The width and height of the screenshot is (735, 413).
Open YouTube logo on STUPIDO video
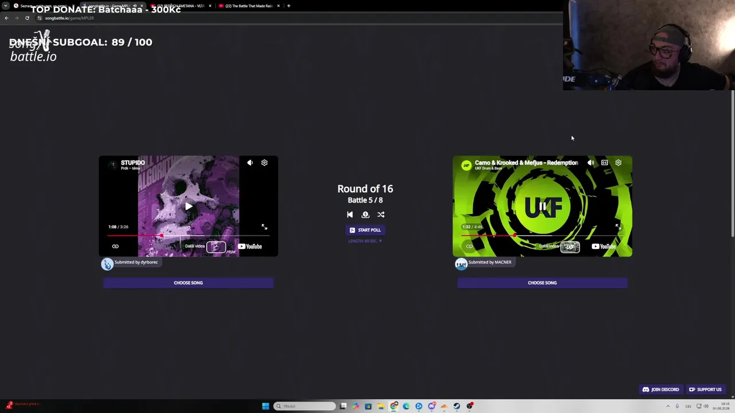point(250,247)
